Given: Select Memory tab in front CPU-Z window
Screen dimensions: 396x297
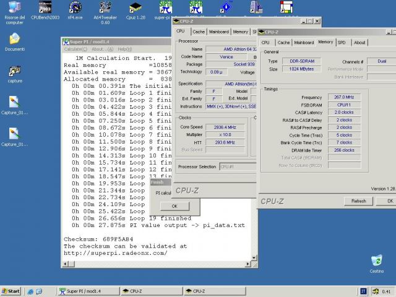Looking at the screenshot, I should pyautogui.click(x=325, y=42).
